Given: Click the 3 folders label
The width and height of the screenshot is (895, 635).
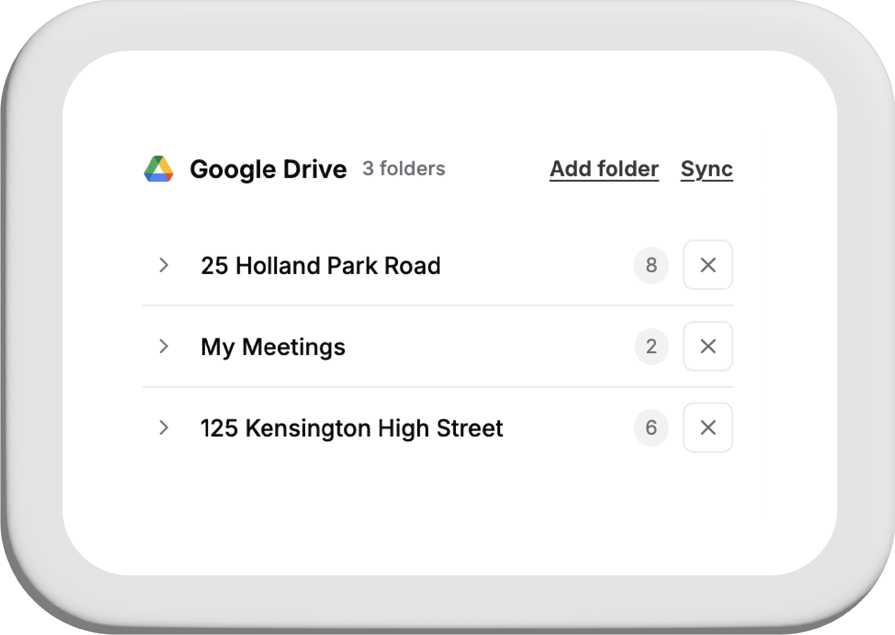Looking at the screenshot, I should tap(404, 169).
